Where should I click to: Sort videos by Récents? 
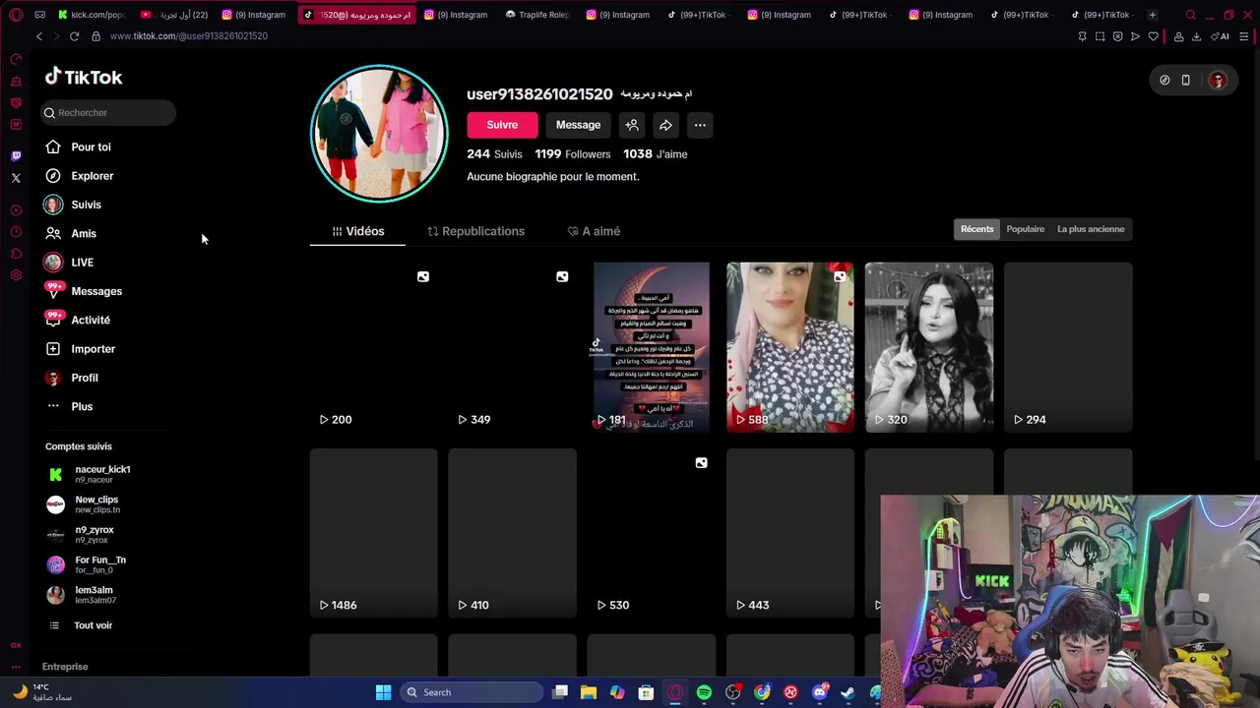[x=977, y=229]
